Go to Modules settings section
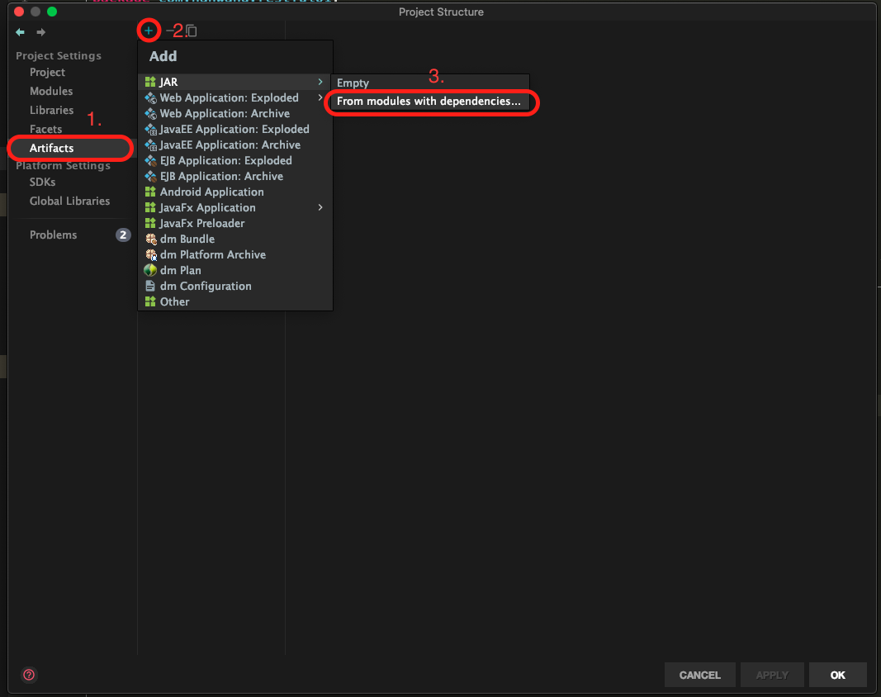Viewport: 881px width, 697px height. [51, 91]
